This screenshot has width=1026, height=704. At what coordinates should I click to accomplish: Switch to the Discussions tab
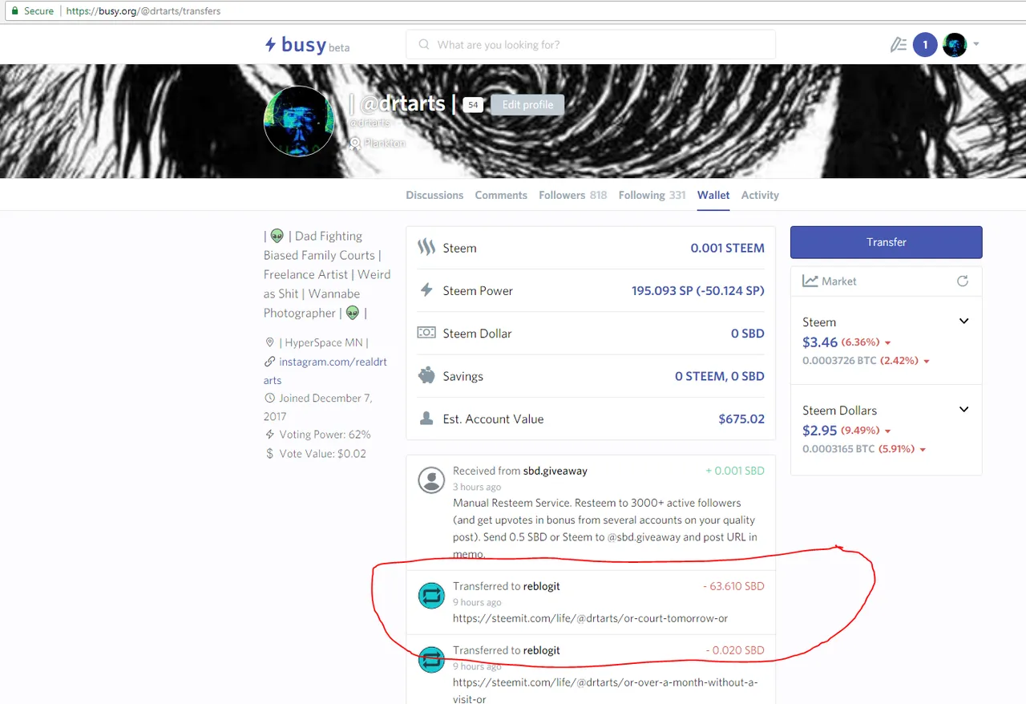pos(434,195)
